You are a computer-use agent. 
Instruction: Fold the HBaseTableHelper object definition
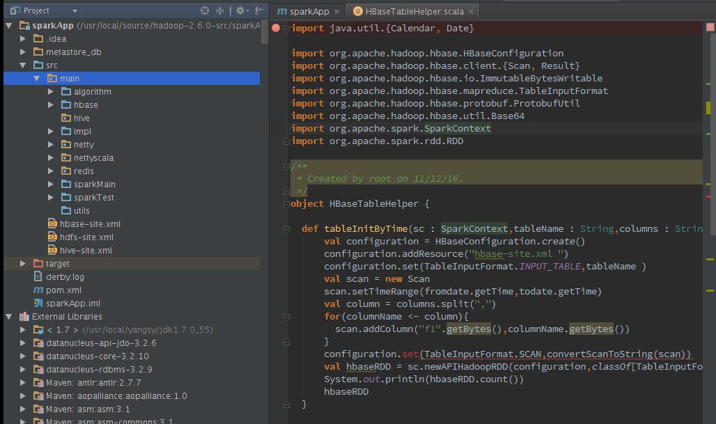tap(286, 204)
